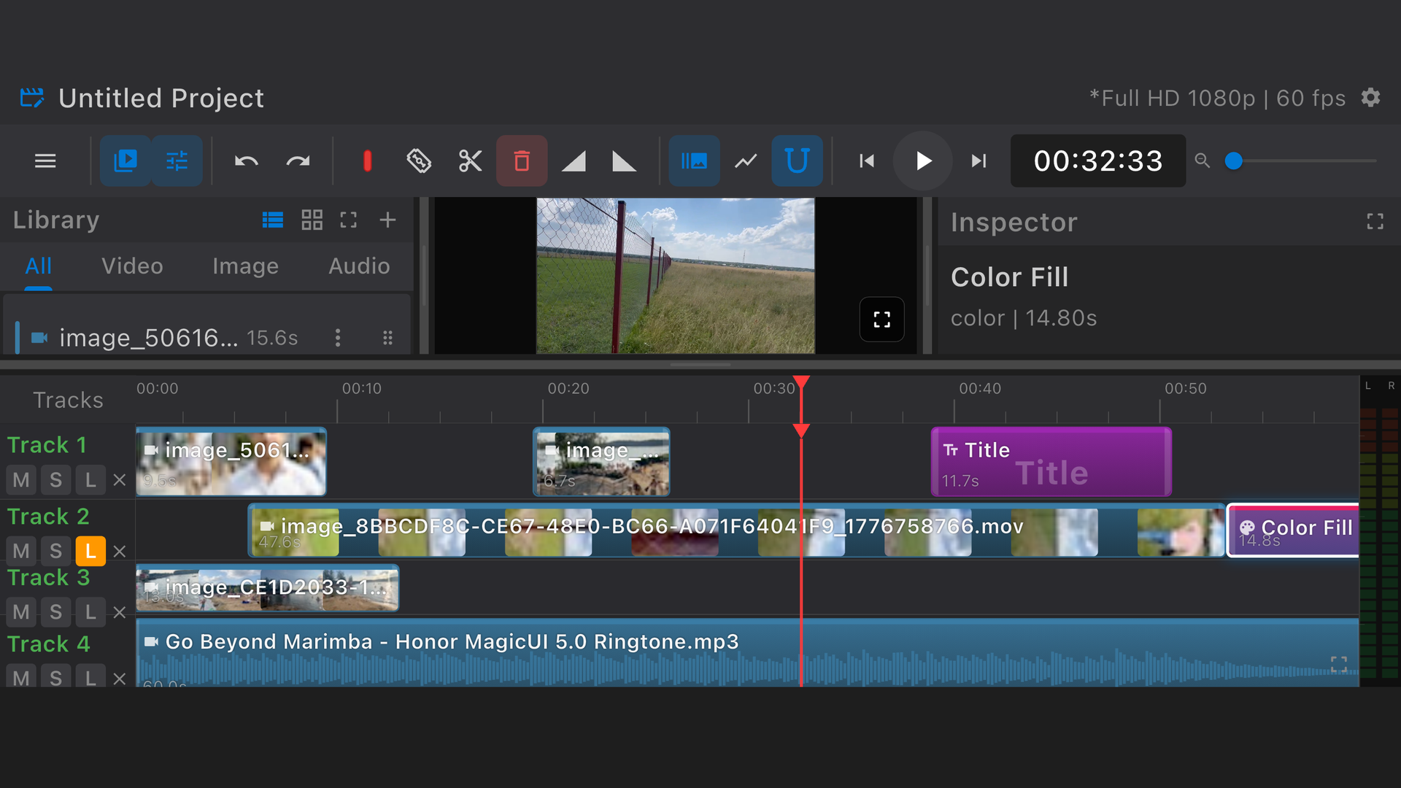Click the red trash delete icon

(x=521, y=161)
